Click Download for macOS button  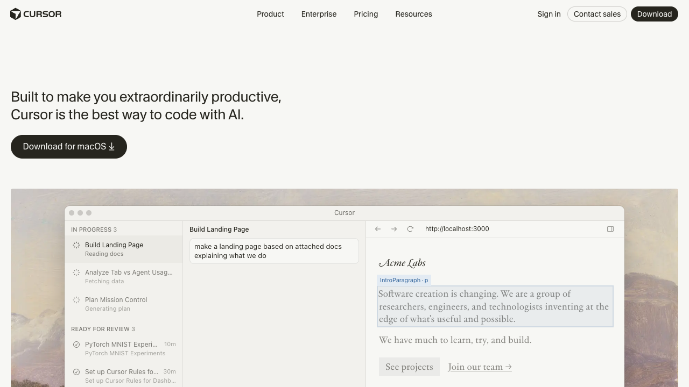click(x=69, y=147)
